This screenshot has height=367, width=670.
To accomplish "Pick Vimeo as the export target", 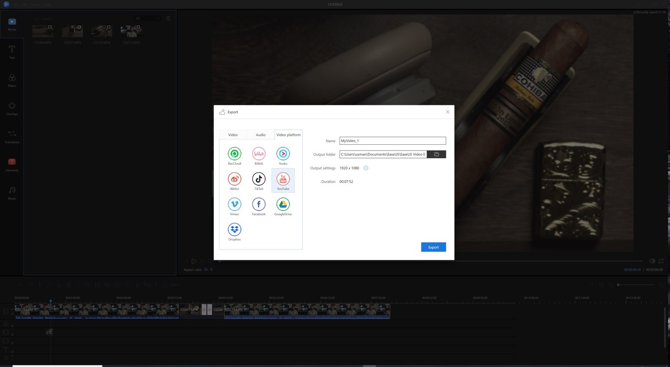I will click(234, 204).
